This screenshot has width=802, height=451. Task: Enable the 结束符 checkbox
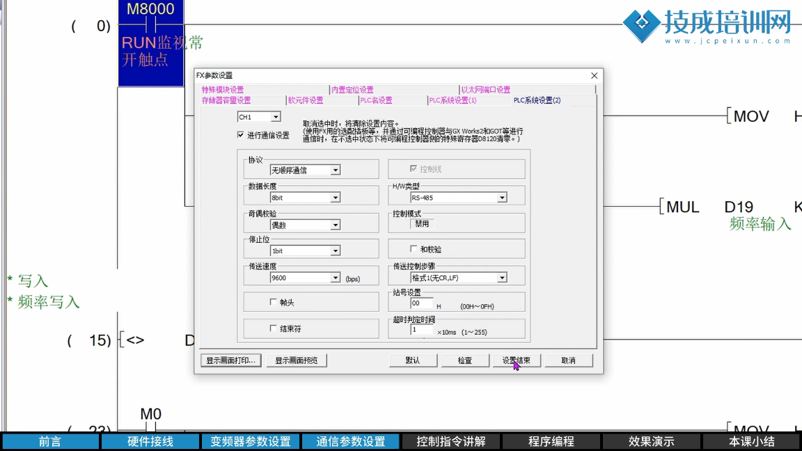click(x=273, y=329)
